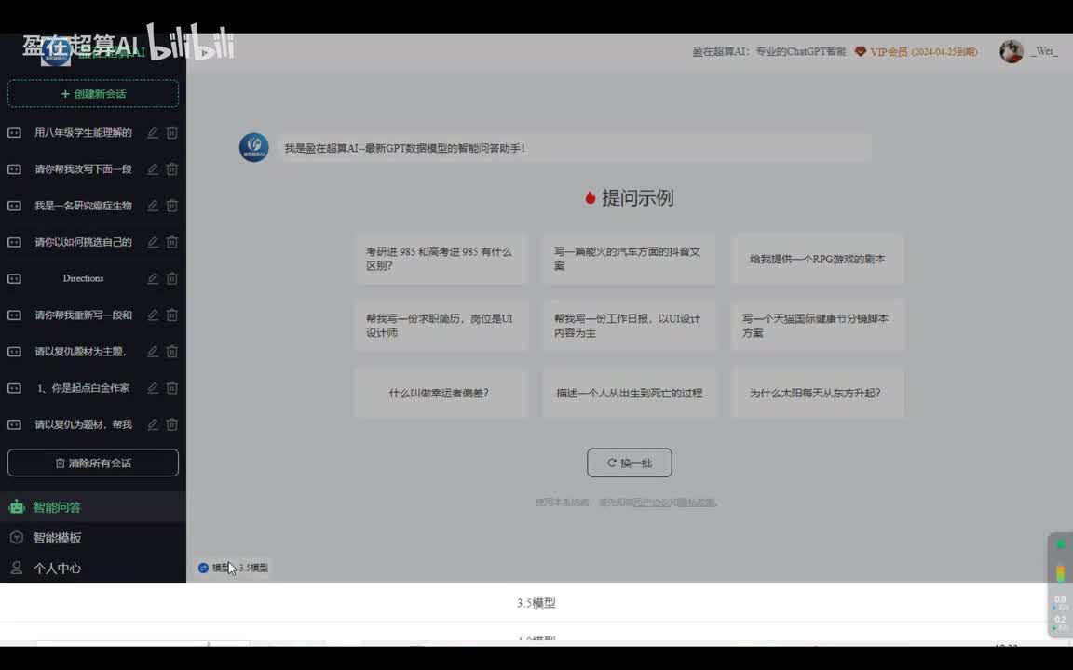Screen dimensions: 1073x670
Task: Go to 个人中心 in the sidebar
Action: coord(57,568)
